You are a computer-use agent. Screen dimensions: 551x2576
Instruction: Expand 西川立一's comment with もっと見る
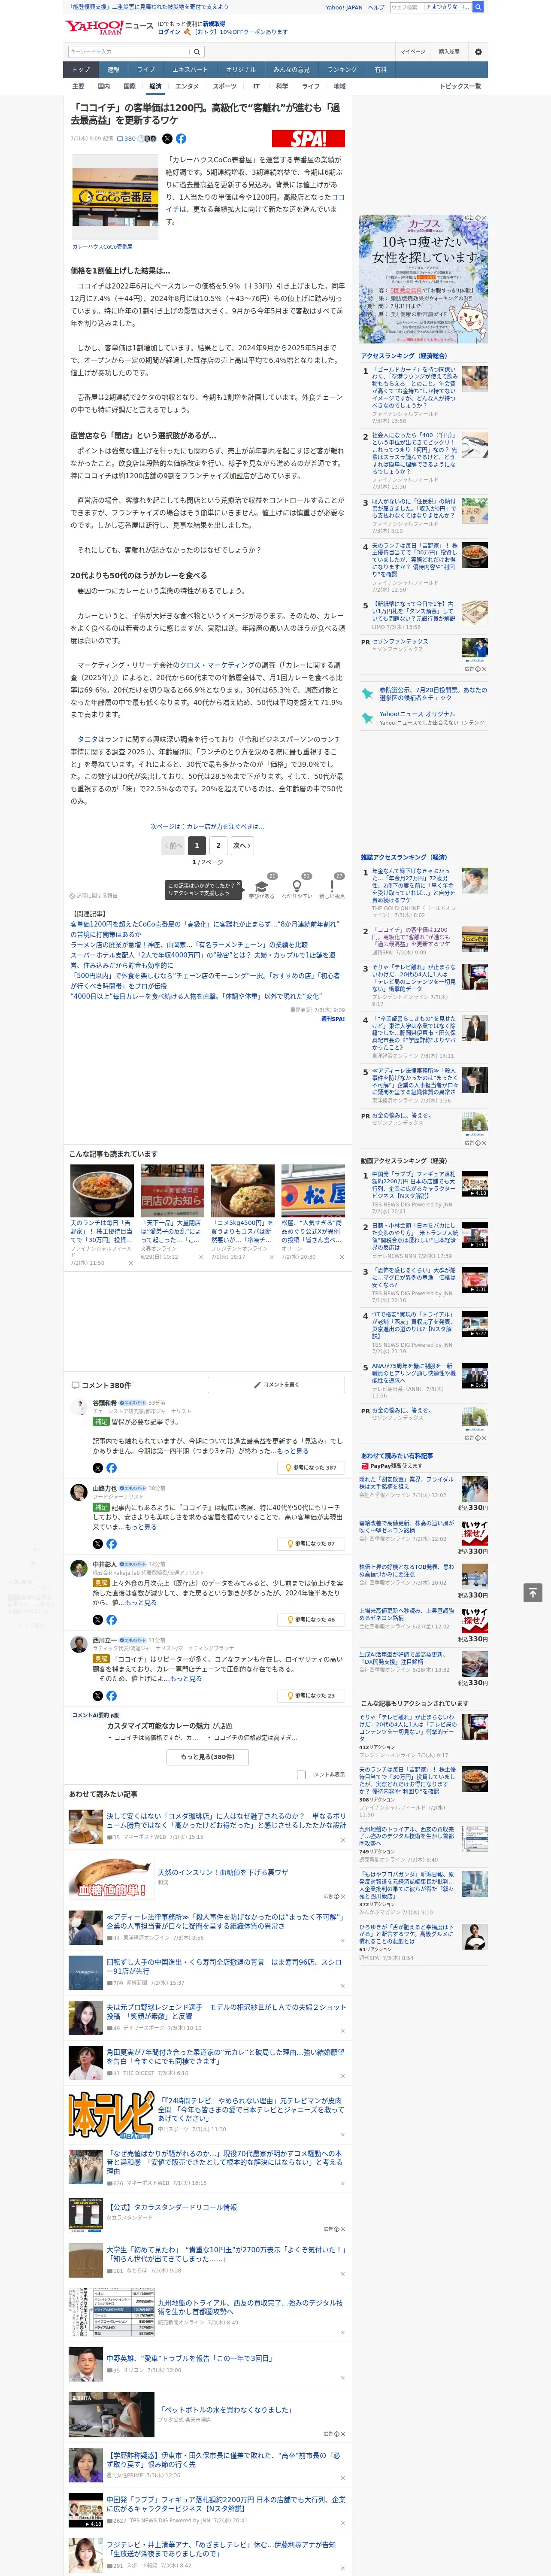point(186,1679)
